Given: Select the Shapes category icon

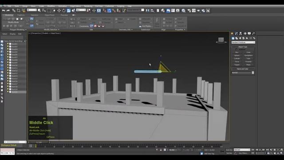Looking at the screenshot, I should [237, 38].
